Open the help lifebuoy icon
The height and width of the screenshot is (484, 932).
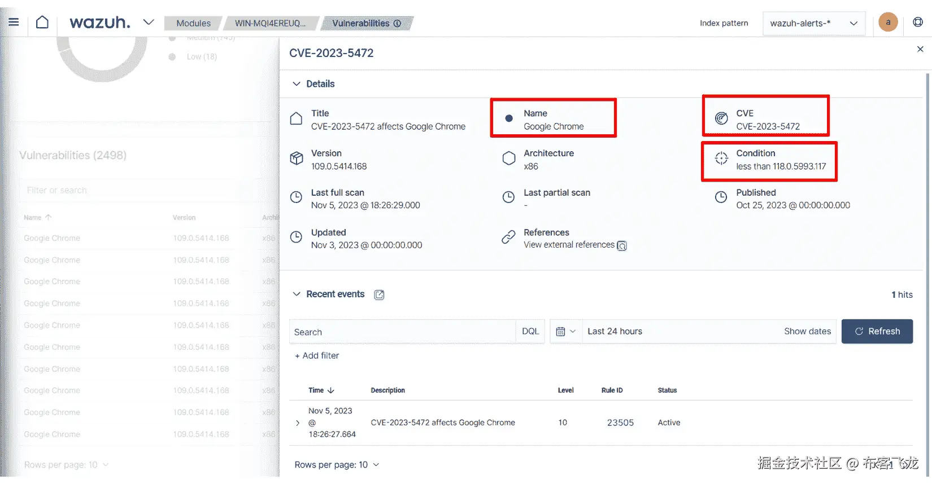(918, 22)
